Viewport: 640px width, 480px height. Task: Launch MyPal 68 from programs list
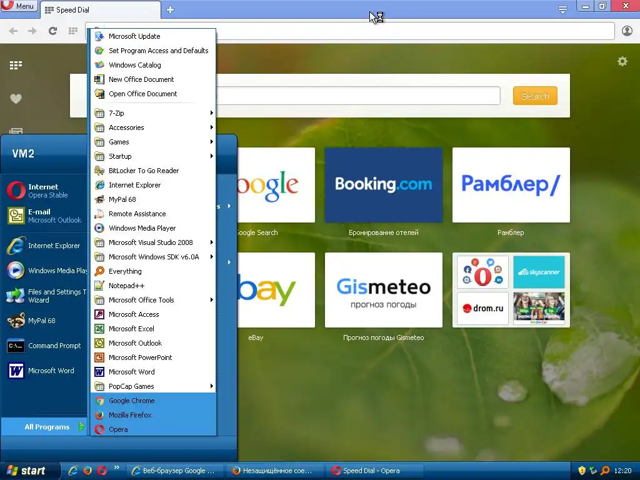point(153,199)
